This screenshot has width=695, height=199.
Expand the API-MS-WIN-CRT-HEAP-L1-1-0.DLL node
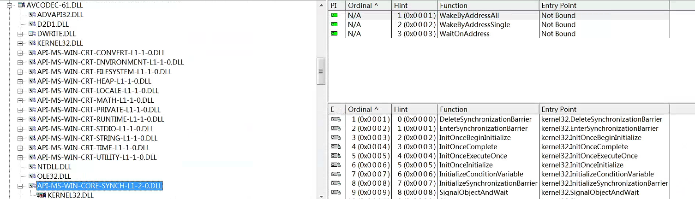pos(20,81)
